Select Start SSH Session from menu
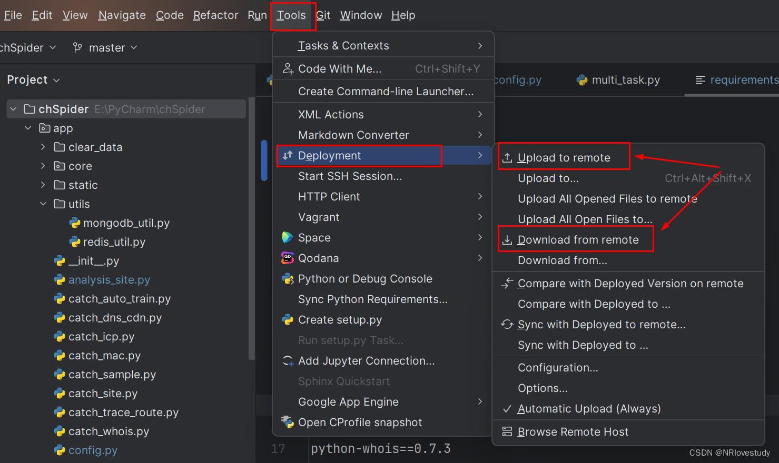 [350, 176]
